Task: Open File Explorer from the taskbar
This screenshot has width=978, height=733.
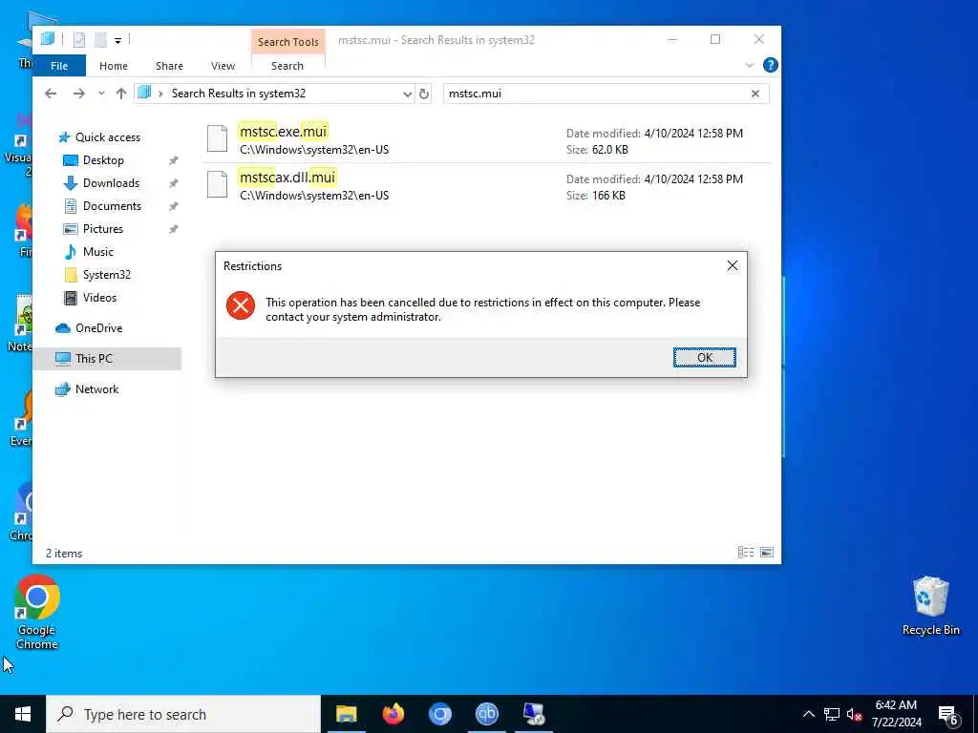Action: point(346,714)
